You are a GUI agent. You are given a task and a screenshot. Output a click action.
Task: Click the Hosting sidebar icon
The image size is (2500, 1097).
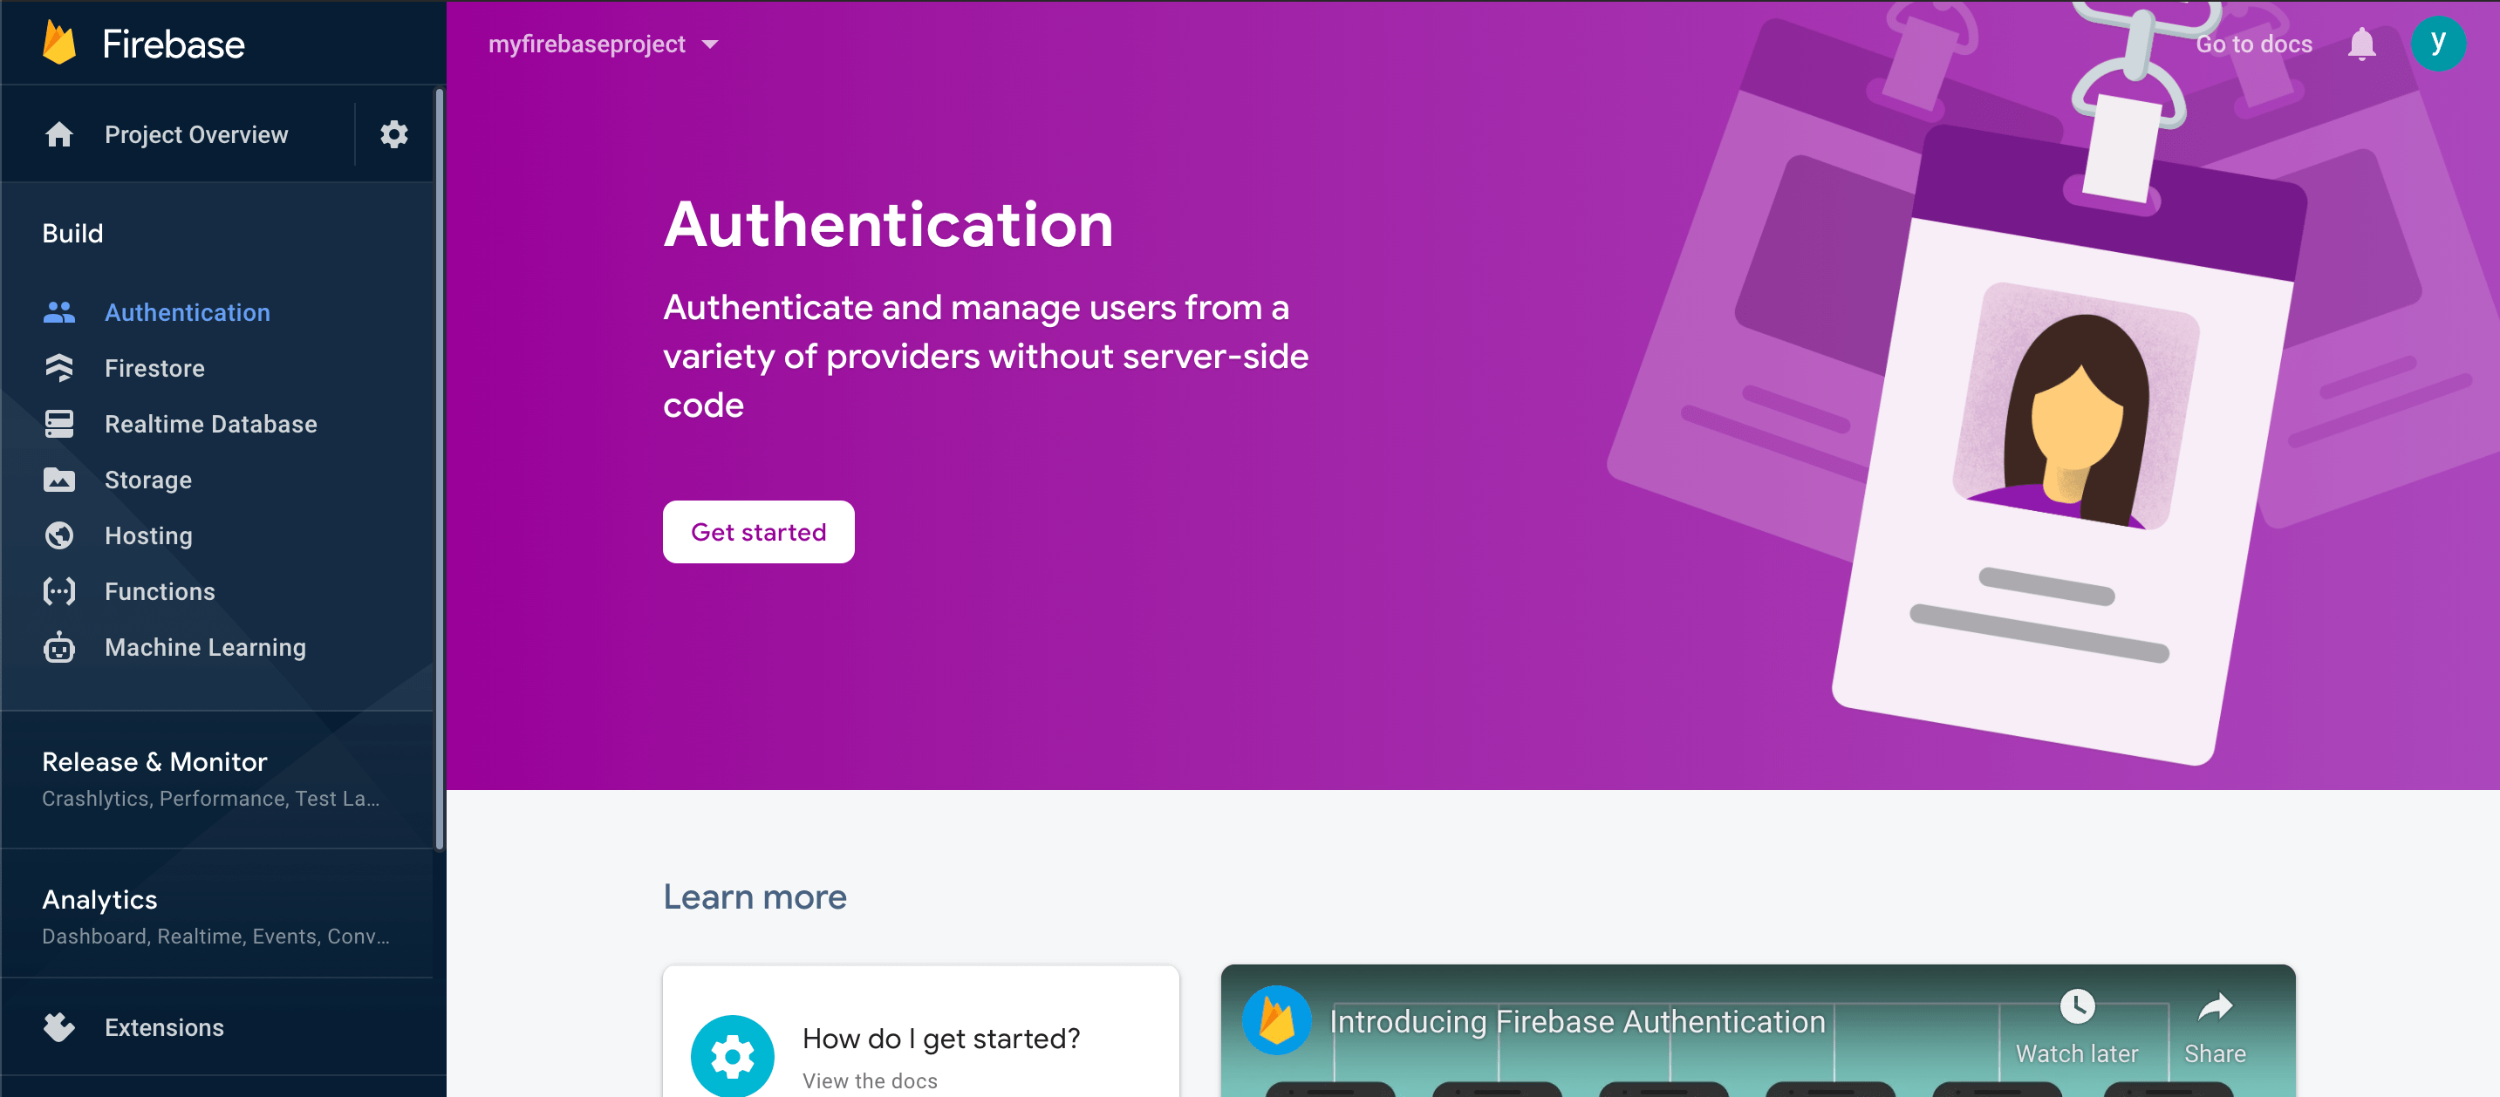coord(58,535)
